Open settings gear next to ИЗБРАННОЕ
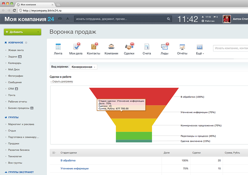The width and height of the screenshot is (248, 175). coord(26,43)
